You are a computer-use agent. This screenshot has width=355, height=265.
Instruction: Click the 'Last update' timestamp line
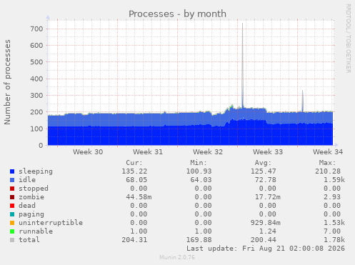point(266,249)
